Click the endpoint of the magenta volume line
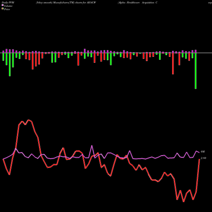The width and height of the screenshot is (212, 212). 199,152
